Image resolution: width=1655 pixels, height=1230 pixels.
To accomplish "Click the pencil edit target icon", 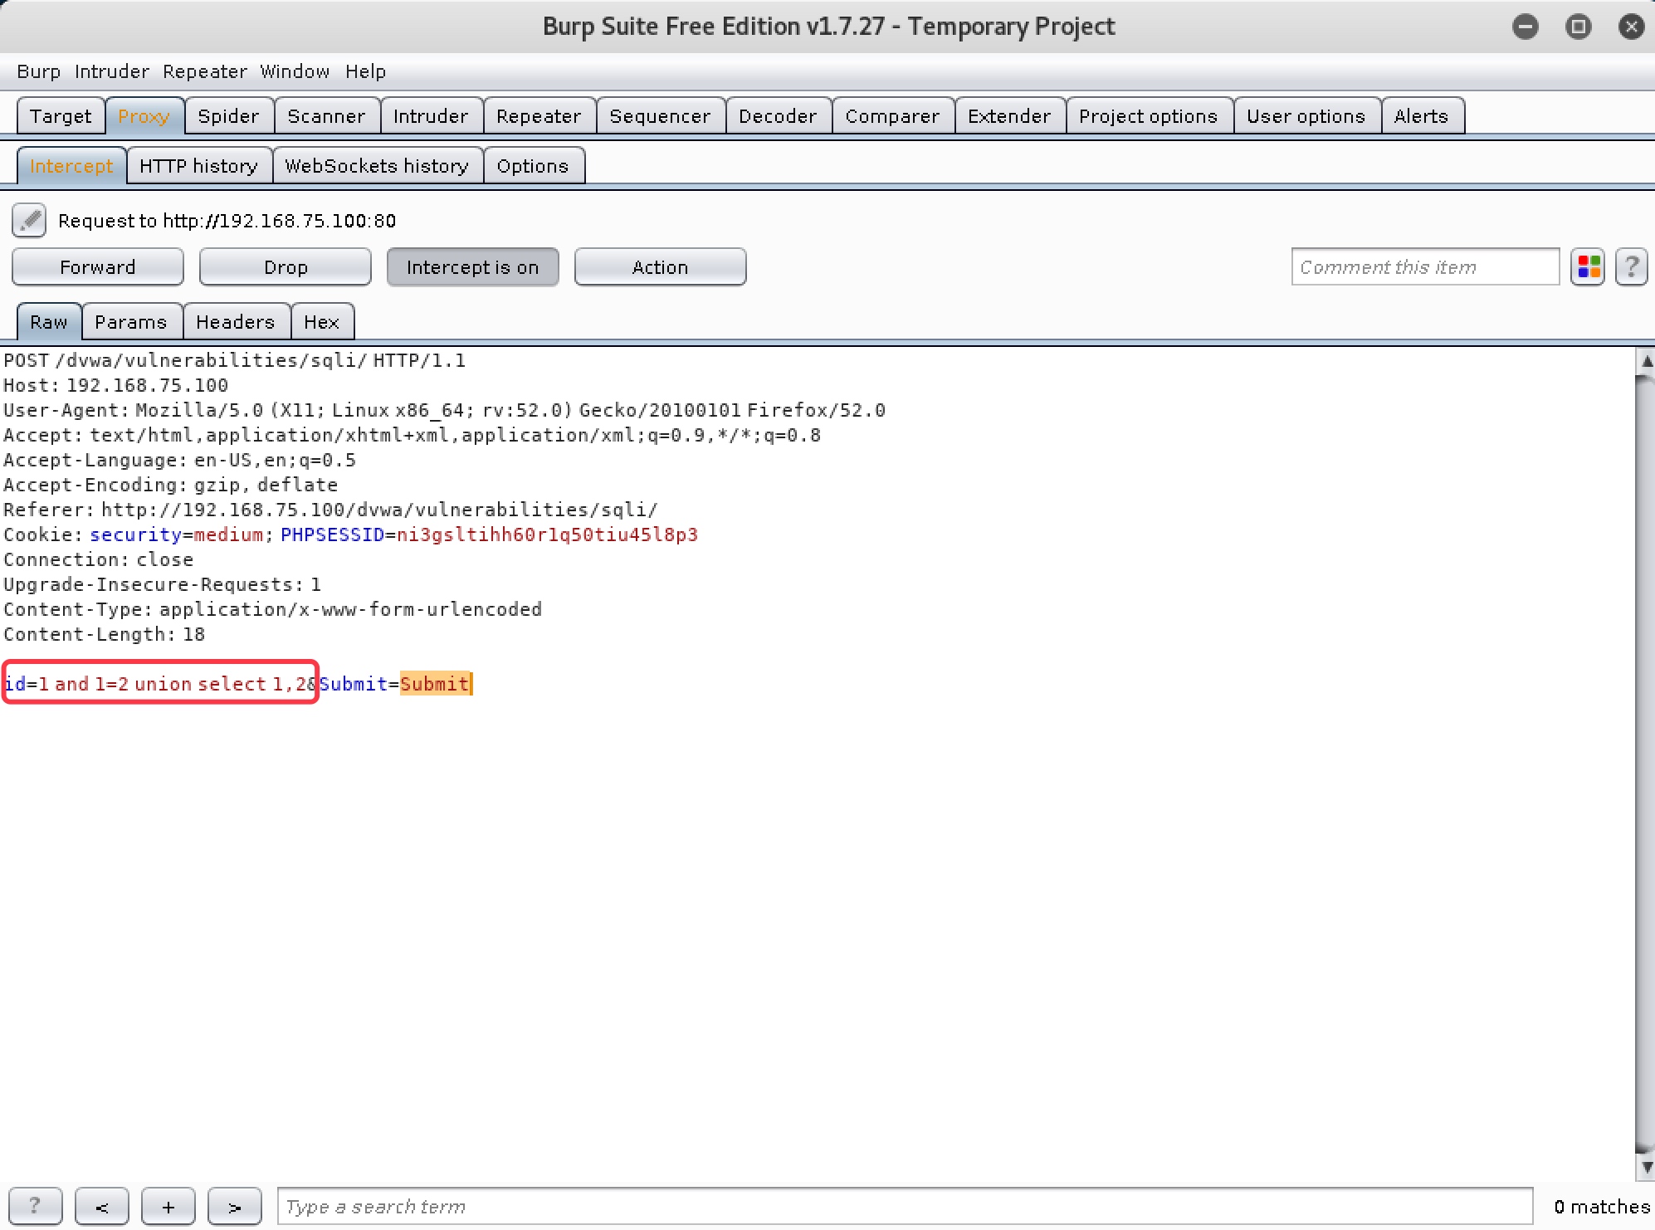I will tap(29, 221).
